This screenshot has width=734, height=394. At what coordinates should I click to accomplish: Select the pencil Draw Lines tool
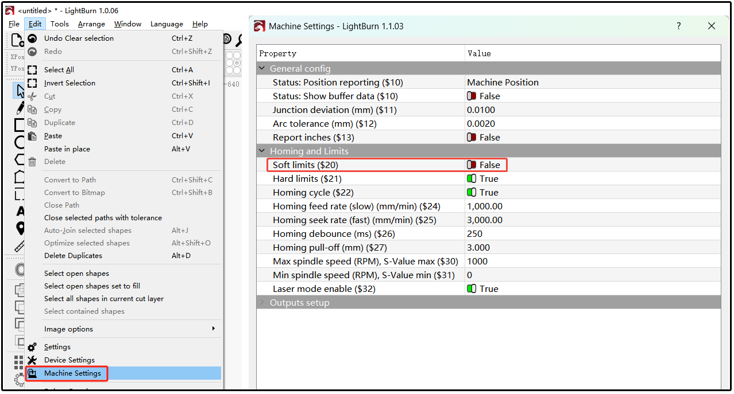point(20,108)
